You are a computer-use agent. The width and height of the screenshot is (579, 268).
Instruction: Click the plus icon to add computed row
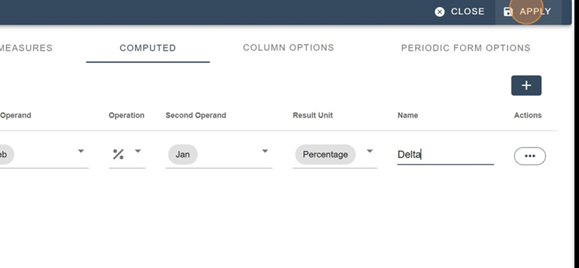click(x=526, y=85)
